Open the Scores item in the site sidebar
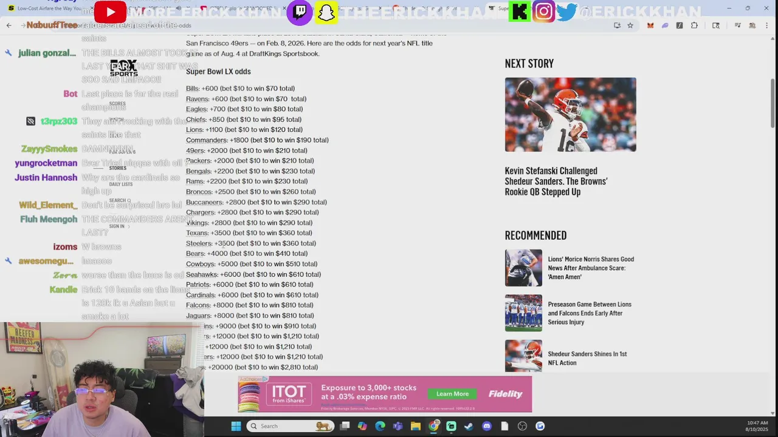 point(117,104)
